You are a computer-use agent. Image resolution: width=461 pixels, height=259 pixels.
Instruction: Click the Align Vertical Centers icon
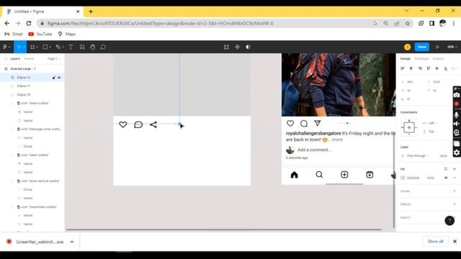[x=437, y=68]
